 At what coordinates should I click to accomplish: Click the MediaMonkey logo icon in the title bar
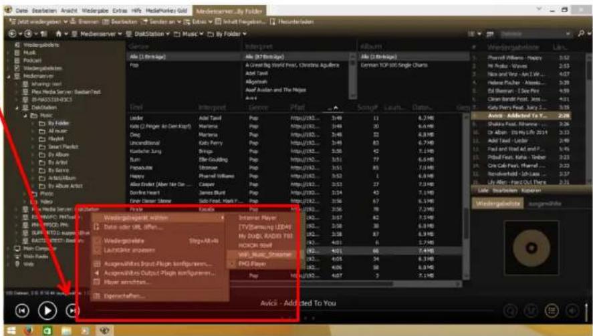(8, 10)
